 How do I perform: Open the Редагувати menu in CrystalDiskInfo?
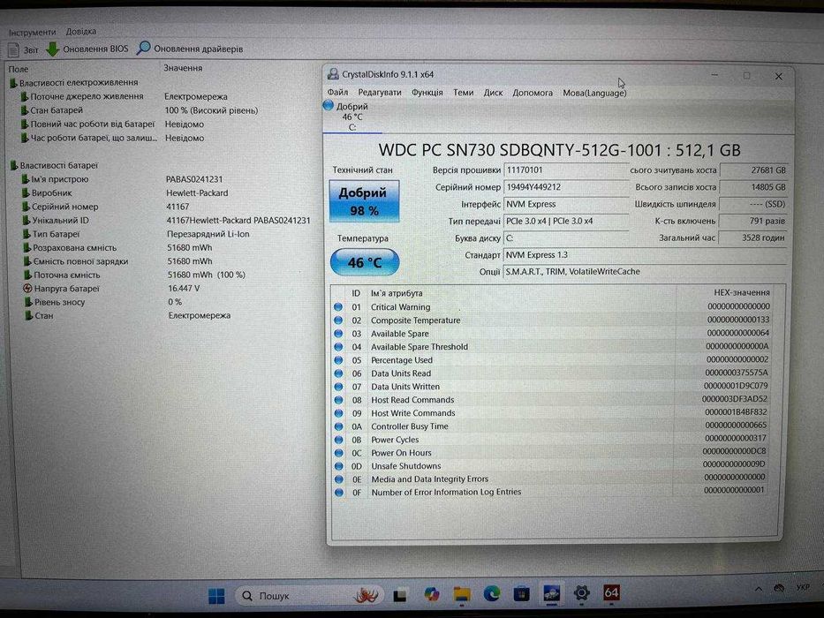[x=380, y=93]
